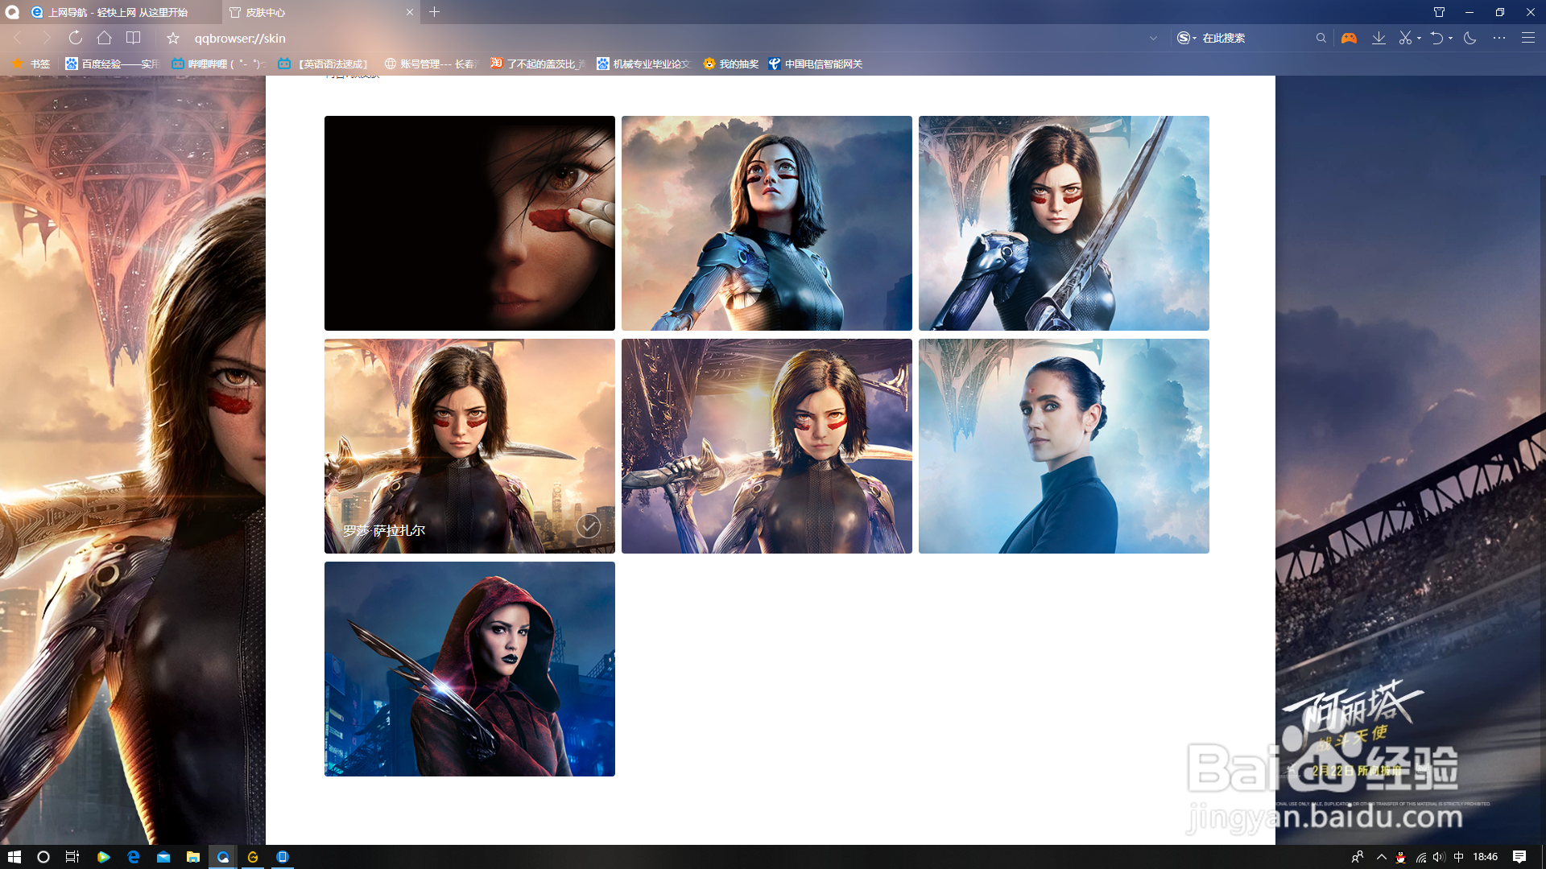1546x869 pixels.
Task: Toggle night mode moon icon
Action: (x=1470, y=38)
